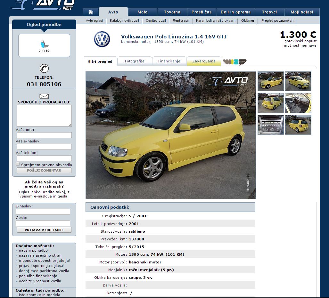The width and height of the screenshot is (329, 298).
Task: Open the radio console thumbnail
Action: click(271, 125)
